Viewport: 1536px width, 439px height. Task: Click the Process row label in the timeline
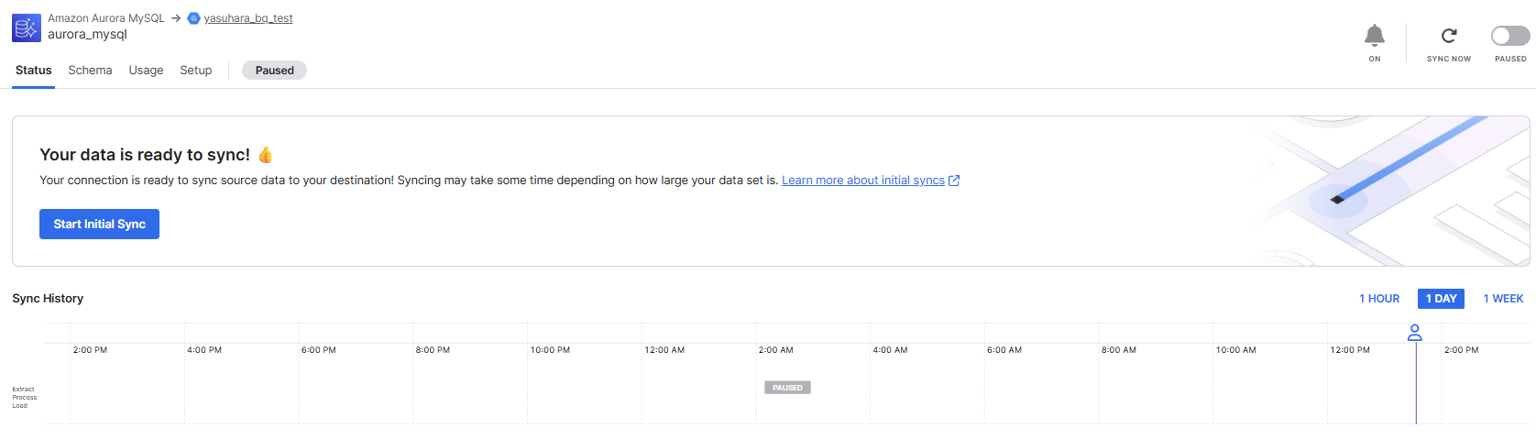25,398
